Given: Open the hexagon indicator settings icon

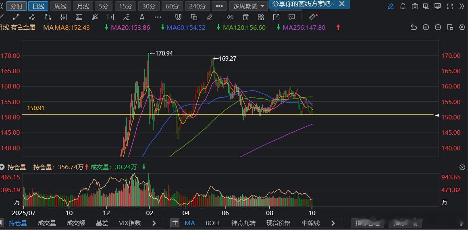Looking at the screenshot, I should point(462,27).
